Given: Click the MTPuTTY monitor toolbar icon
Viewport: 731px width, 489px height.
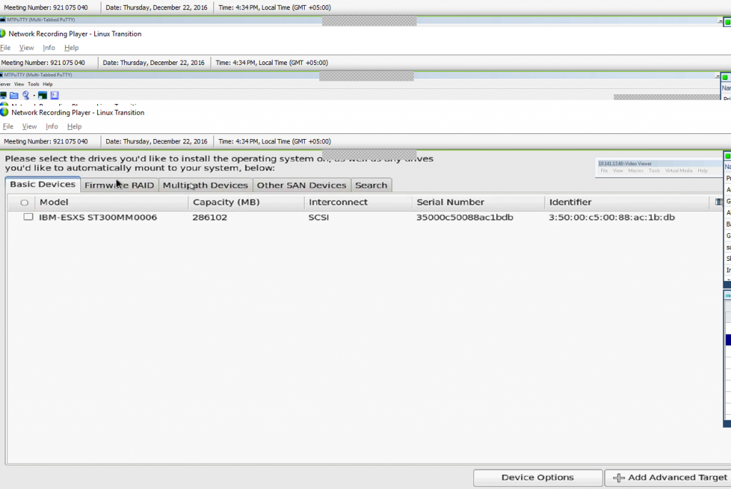Looking at the screenshot, I should (x=4, y=95).
